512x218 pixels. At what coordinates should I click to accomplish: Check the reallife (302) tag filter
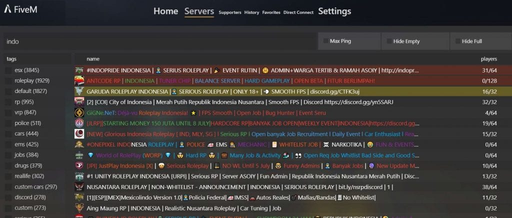[8, 176]
